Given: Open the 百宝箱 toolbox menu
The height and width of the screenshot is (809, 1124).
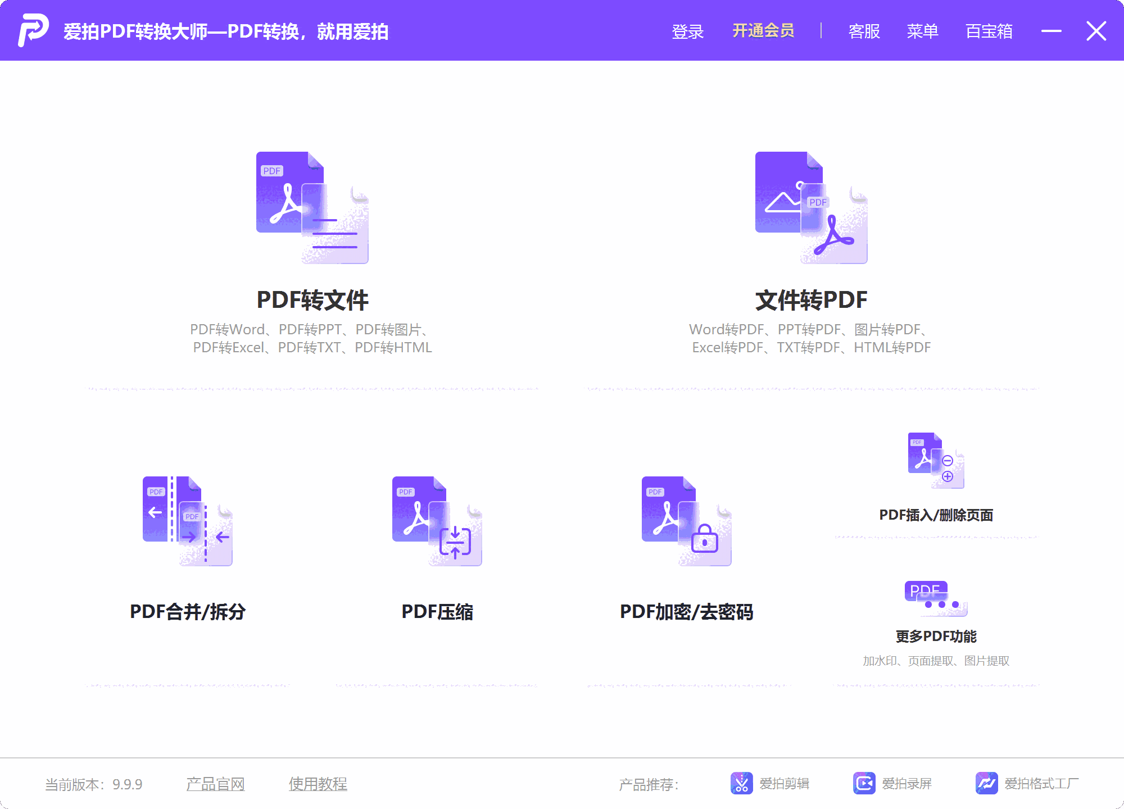Looking at the screenshot, I should (x=989, y=31).
